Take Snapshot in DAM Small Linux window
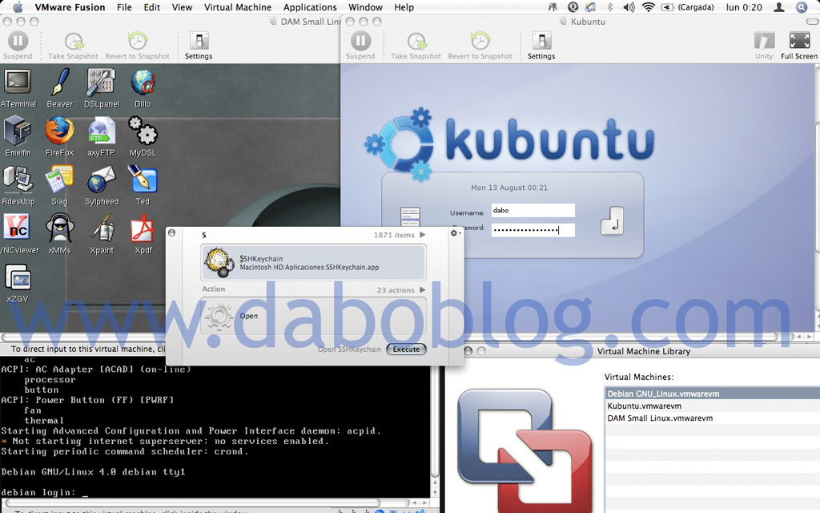This screenshot has height=513, width=820. (x=73, y=46)
